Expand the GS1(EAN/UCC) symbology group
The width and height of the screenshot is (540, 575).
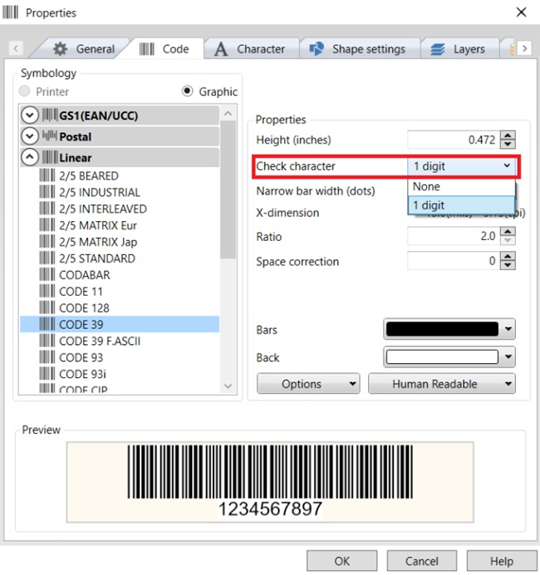click(x=30, y=115)
